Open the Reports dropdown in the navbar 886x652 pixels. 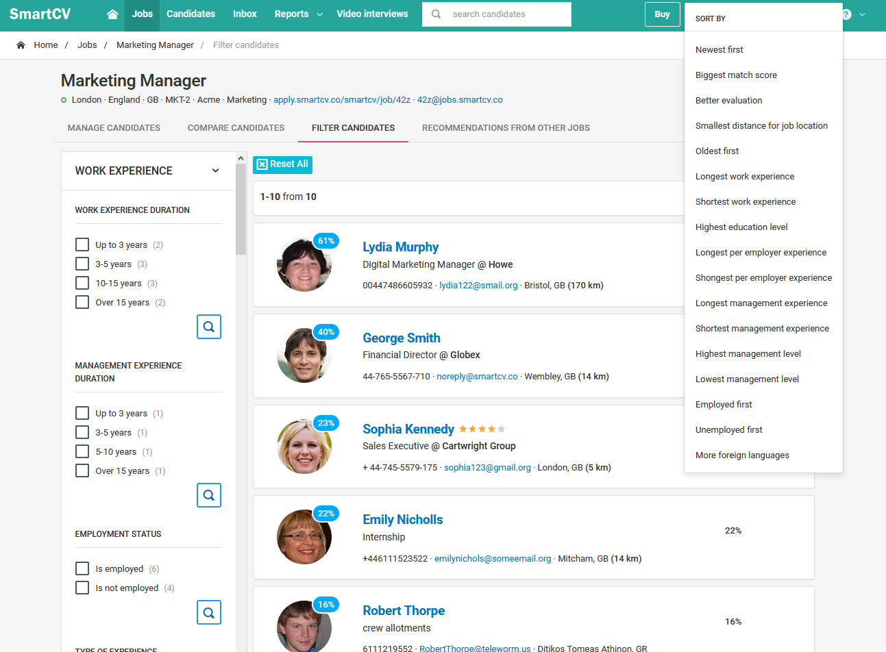point(298,14)
